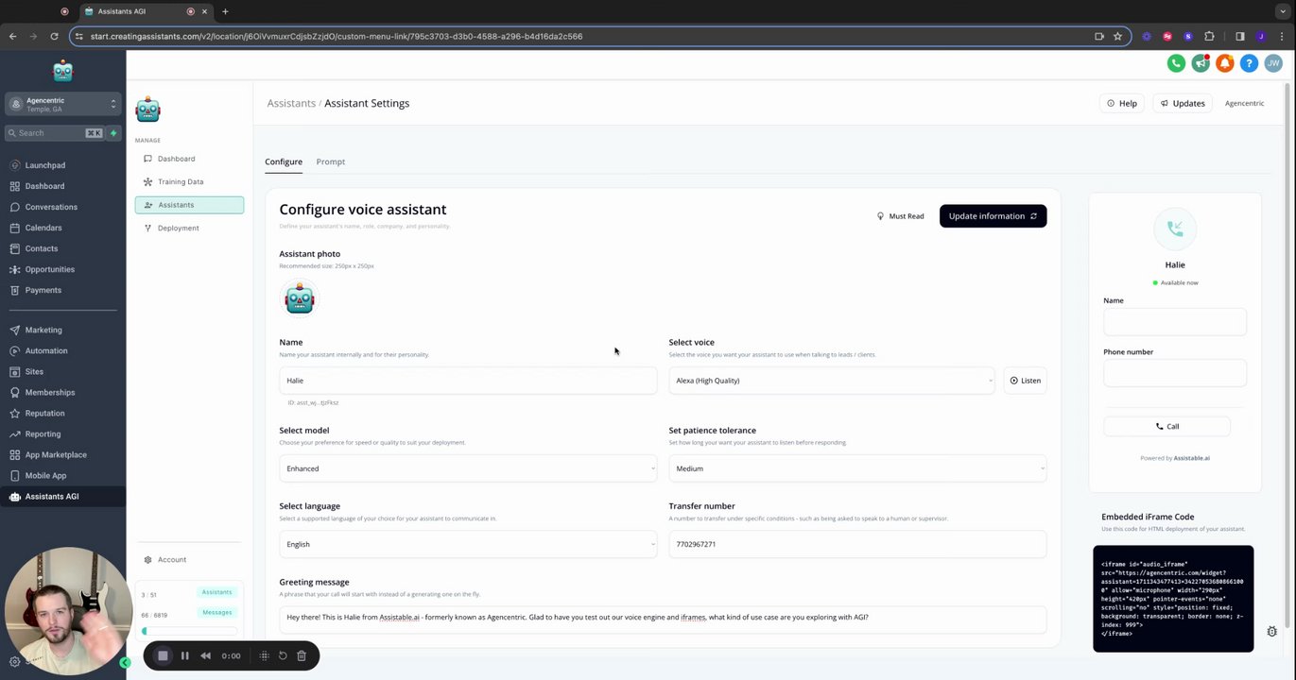This screenshot has width=1296, height=680.
Task: Click the Transfer number input field
Action: 857,544
